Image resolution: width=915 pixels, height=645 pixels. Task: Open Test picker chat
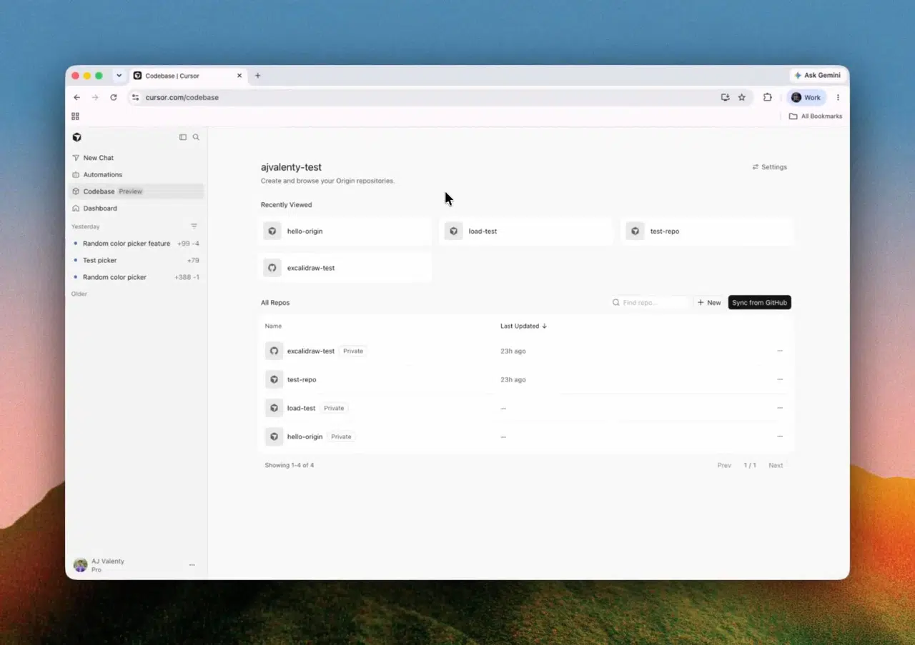coord(136,260)
